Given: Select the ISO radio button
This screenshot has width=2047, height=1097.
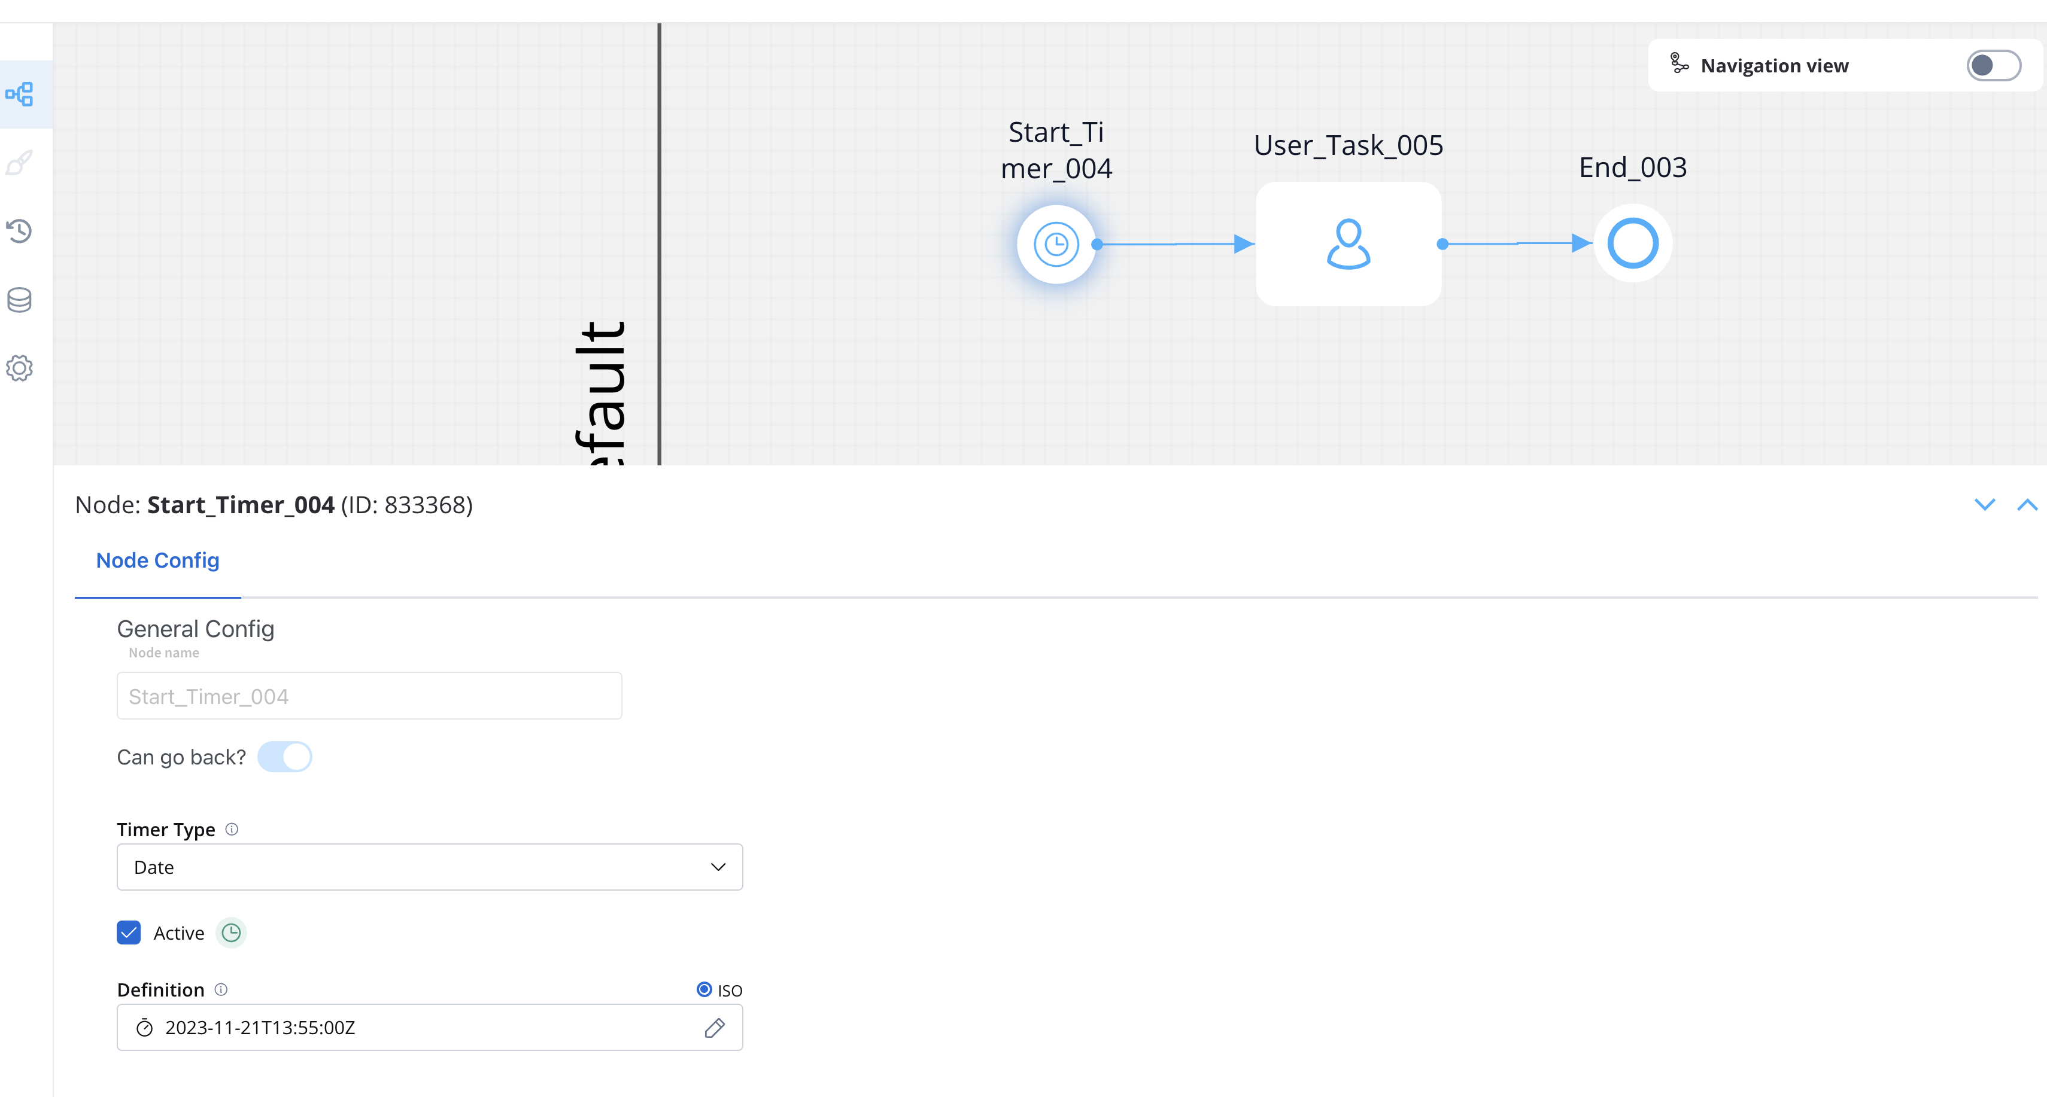Looking at the screenshot, I should pyautogui.click(x=704, y=990).
